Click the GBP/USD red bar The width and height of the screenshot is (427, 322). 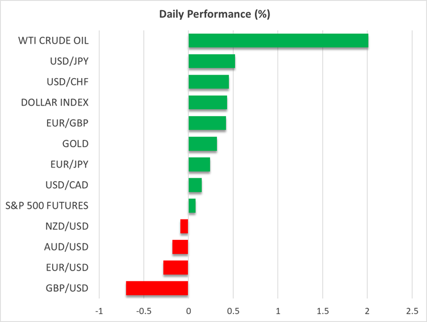pos(157,288)
